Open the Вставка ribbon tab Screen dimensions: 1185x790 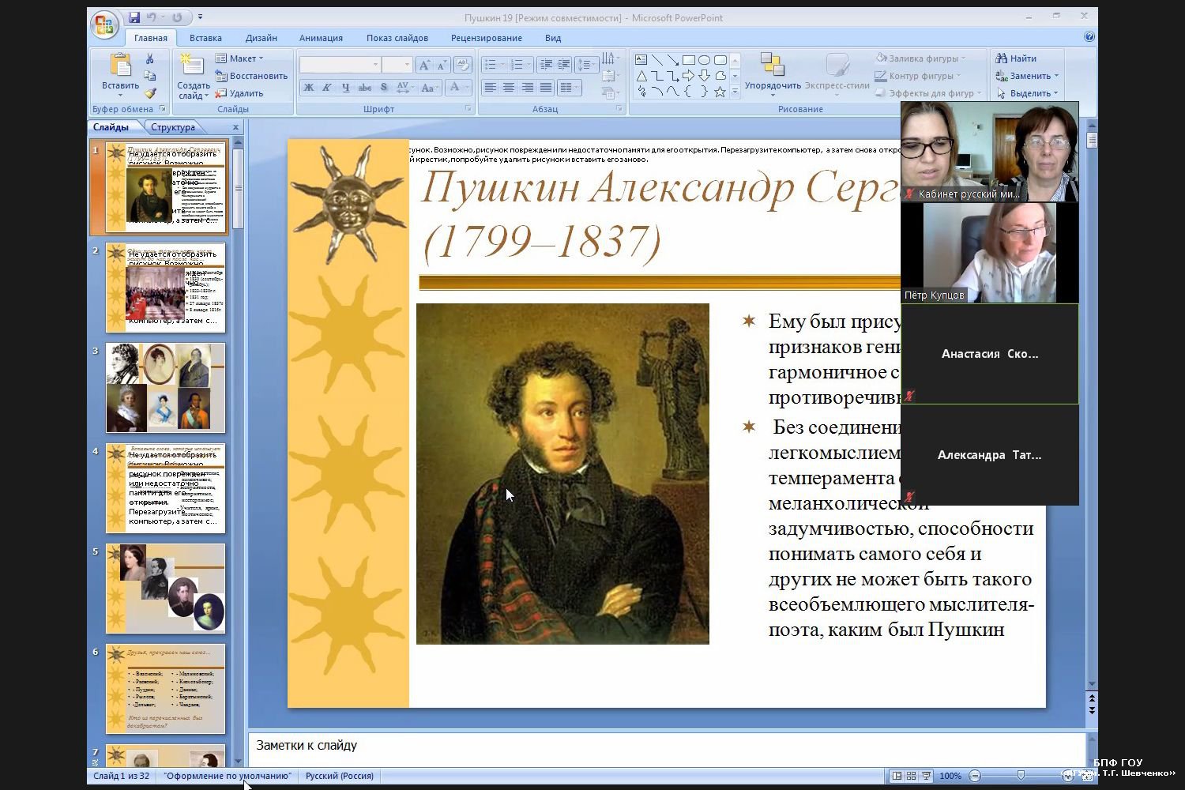point(205,38)
